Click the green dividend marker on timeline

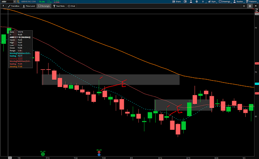[x=43, y=154]
